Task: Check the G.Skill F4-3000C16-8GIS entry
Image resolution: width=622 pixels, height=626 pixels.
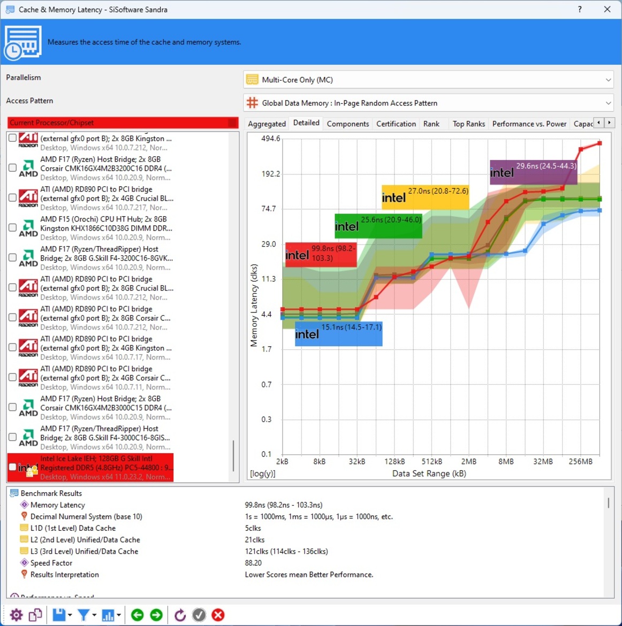Action: point(12,437)
